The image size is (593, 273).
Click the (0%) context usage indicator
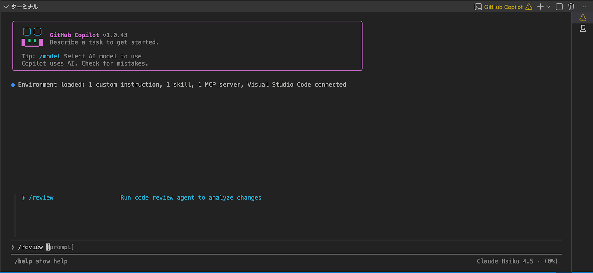pos(551,261)
